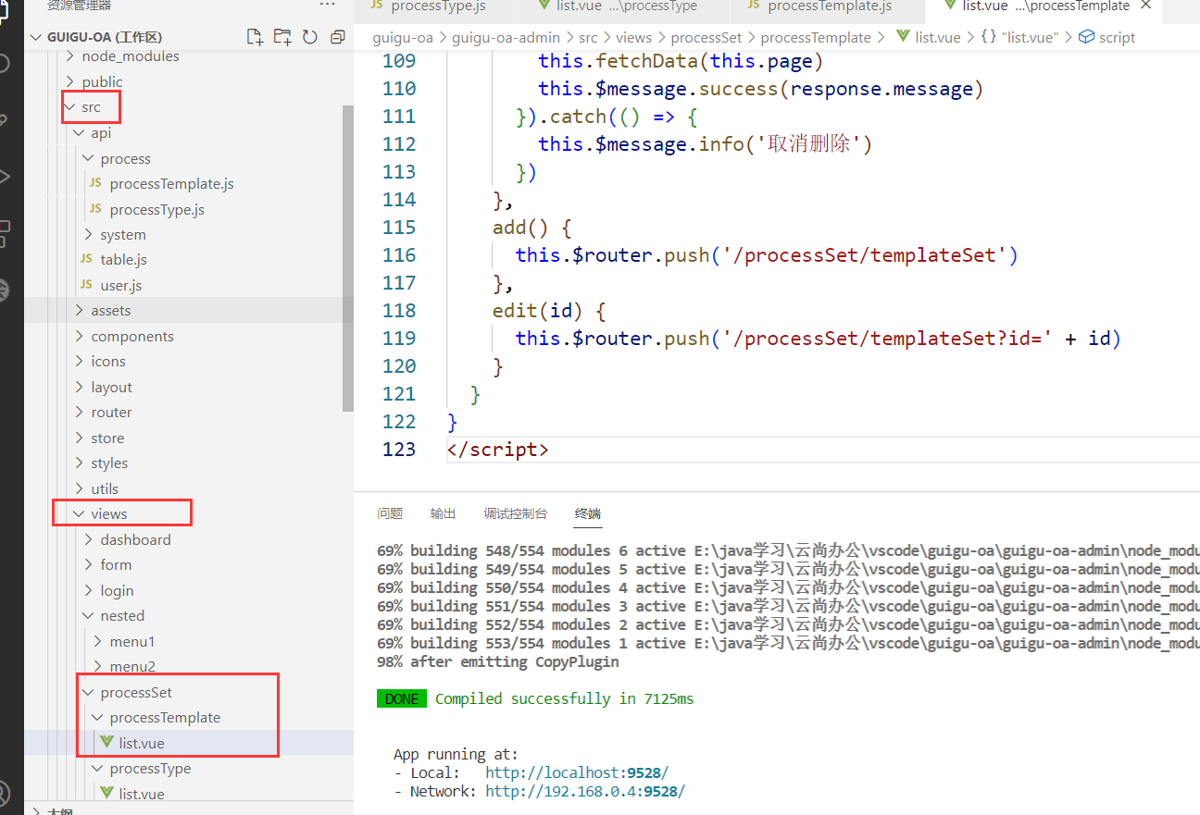Viewport: 1200px width, 815px height.
Task: Expand the assets folder
Action: (x=80, y=310)
